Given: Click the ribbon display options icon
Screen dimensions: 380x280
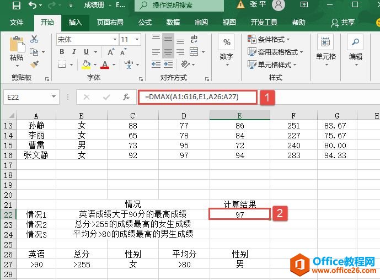Looking at the screenshot, I should [304, 4].
